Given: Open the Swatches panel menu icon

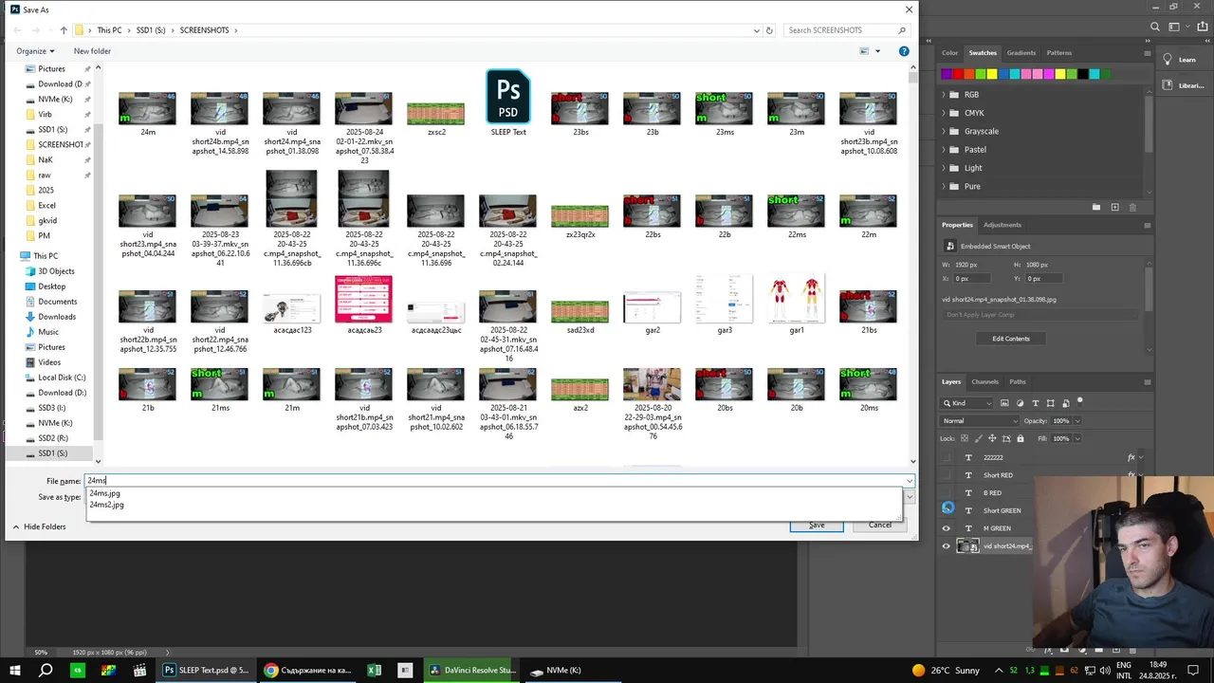Looking at the screenshot, I should pos(1147,53).
